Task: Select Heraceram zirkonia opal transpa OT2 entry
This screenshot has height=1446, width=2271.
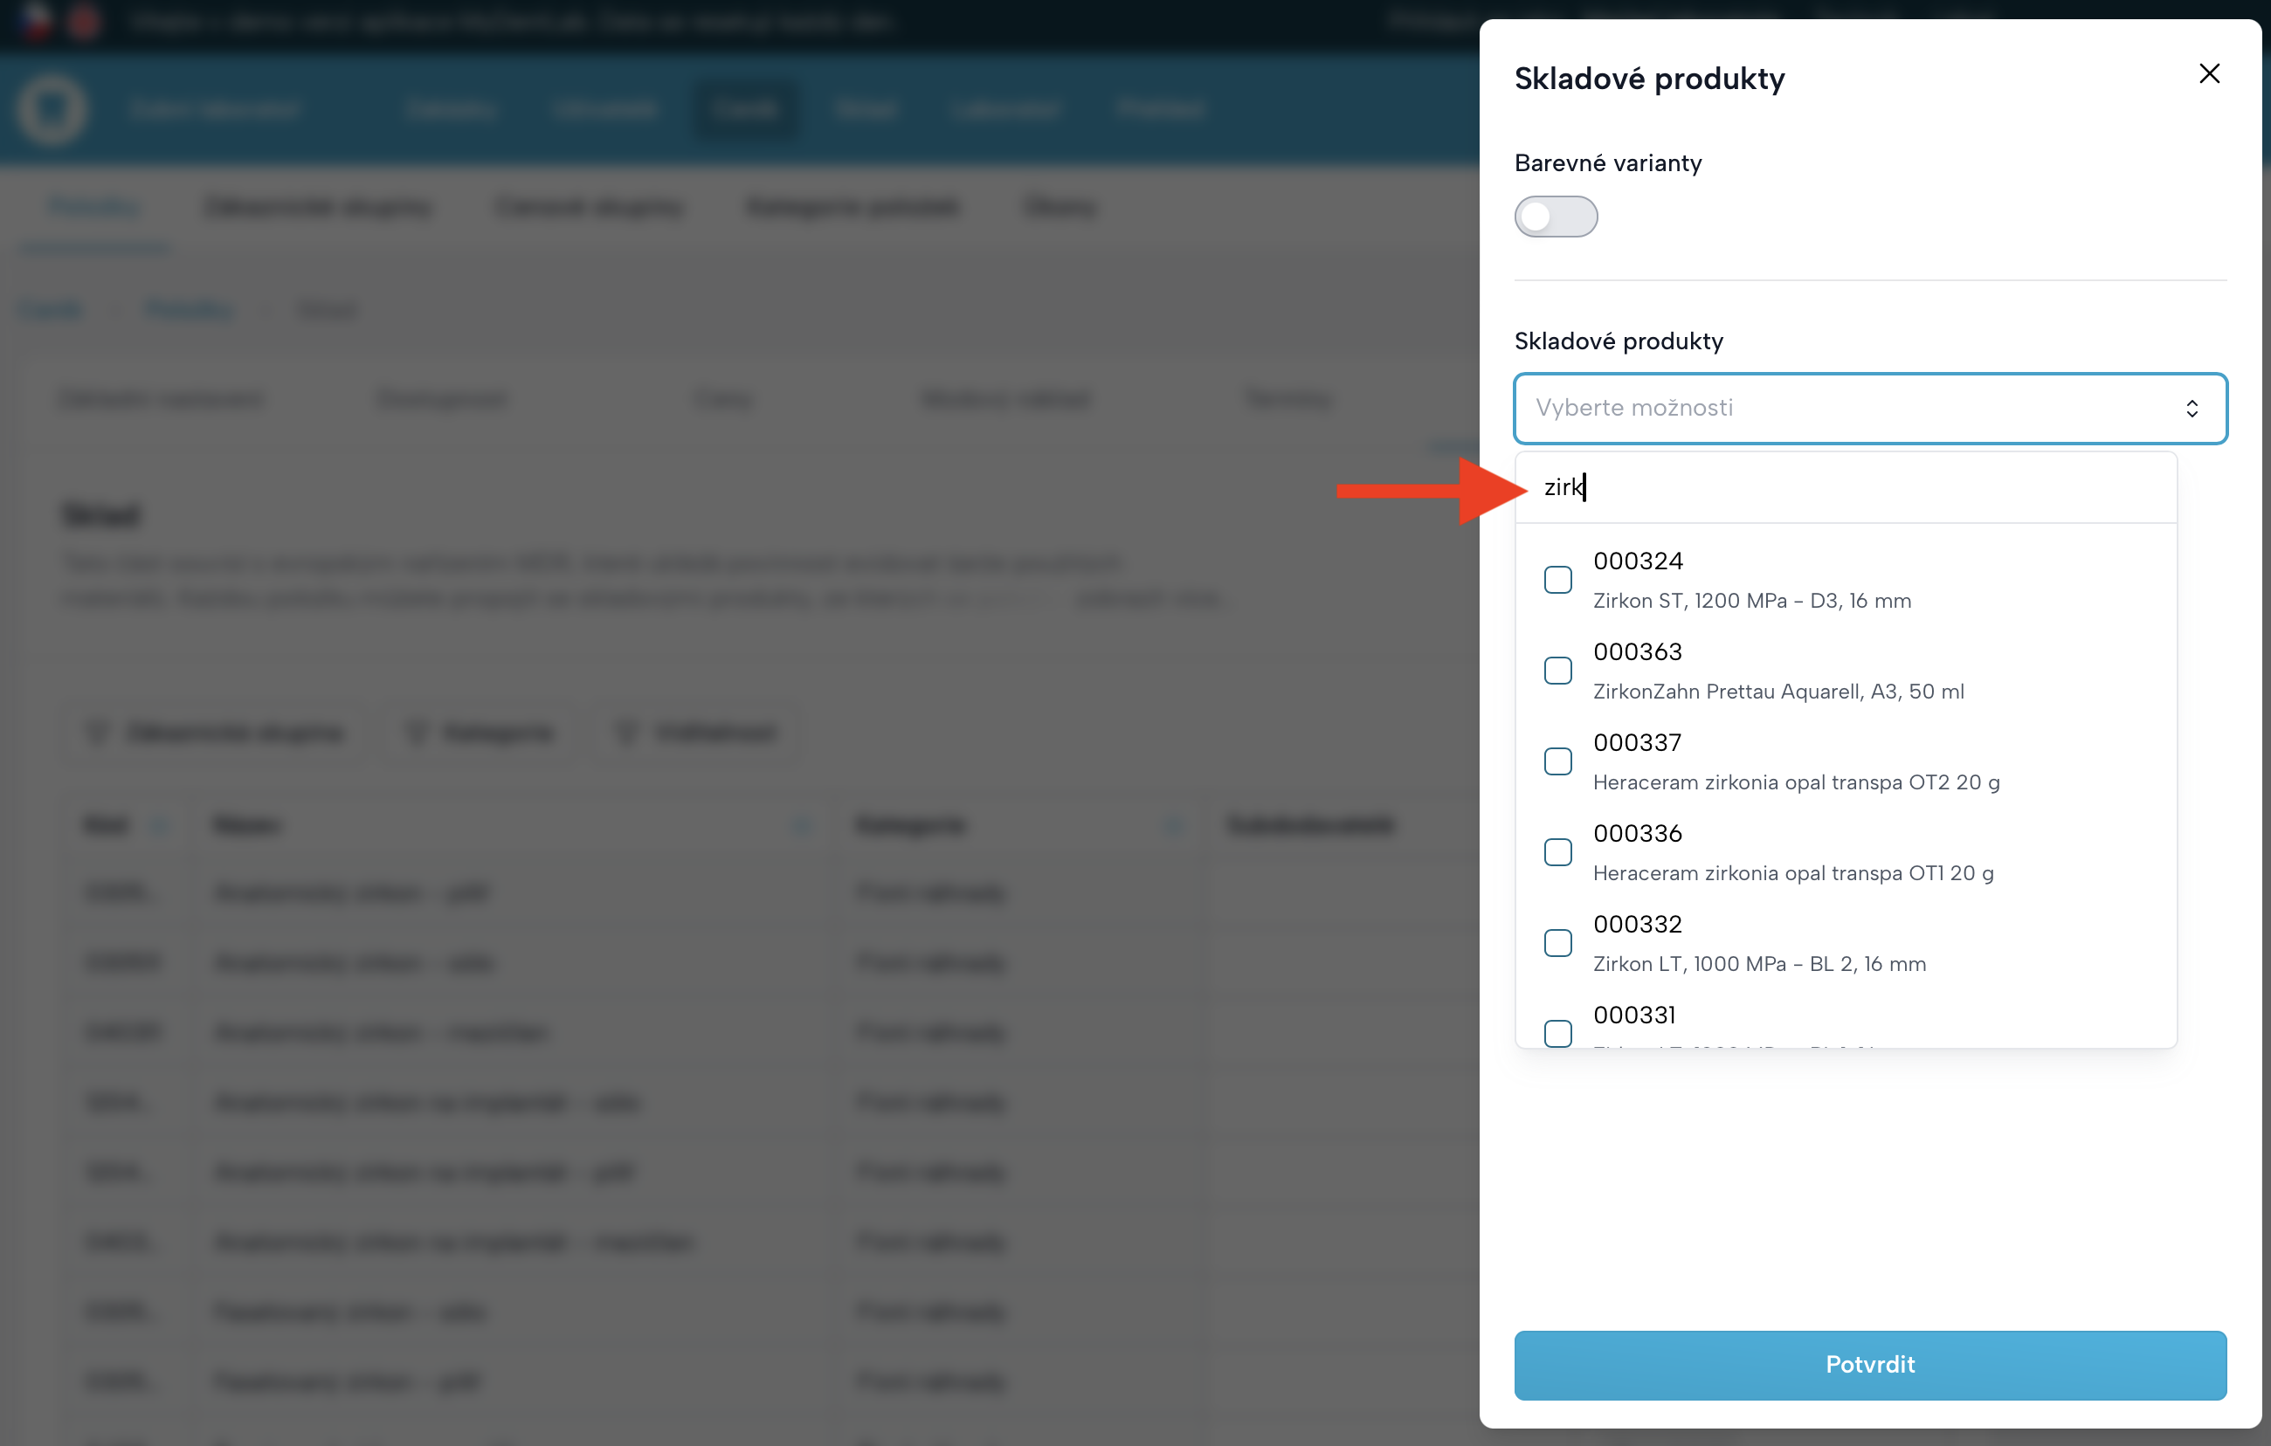Action: tap(1796, 782)
